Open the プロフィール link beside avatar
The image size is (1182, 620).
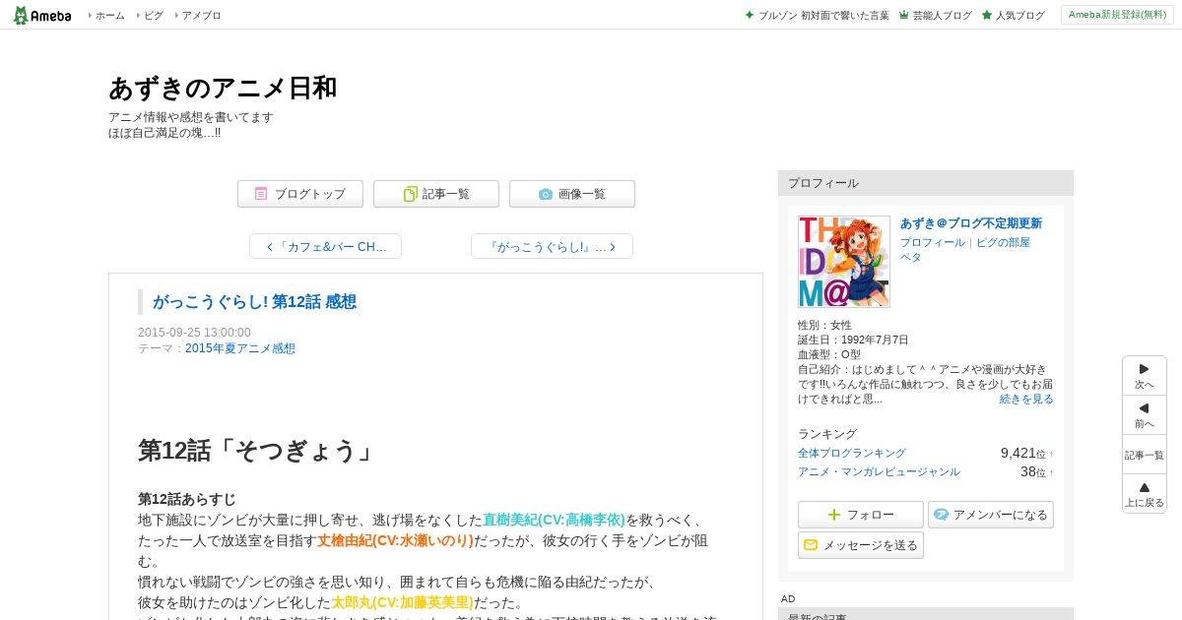(933, 242)
